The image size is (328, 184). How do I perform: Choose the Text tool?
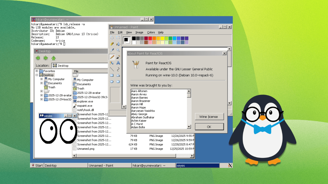click(118, 63)
